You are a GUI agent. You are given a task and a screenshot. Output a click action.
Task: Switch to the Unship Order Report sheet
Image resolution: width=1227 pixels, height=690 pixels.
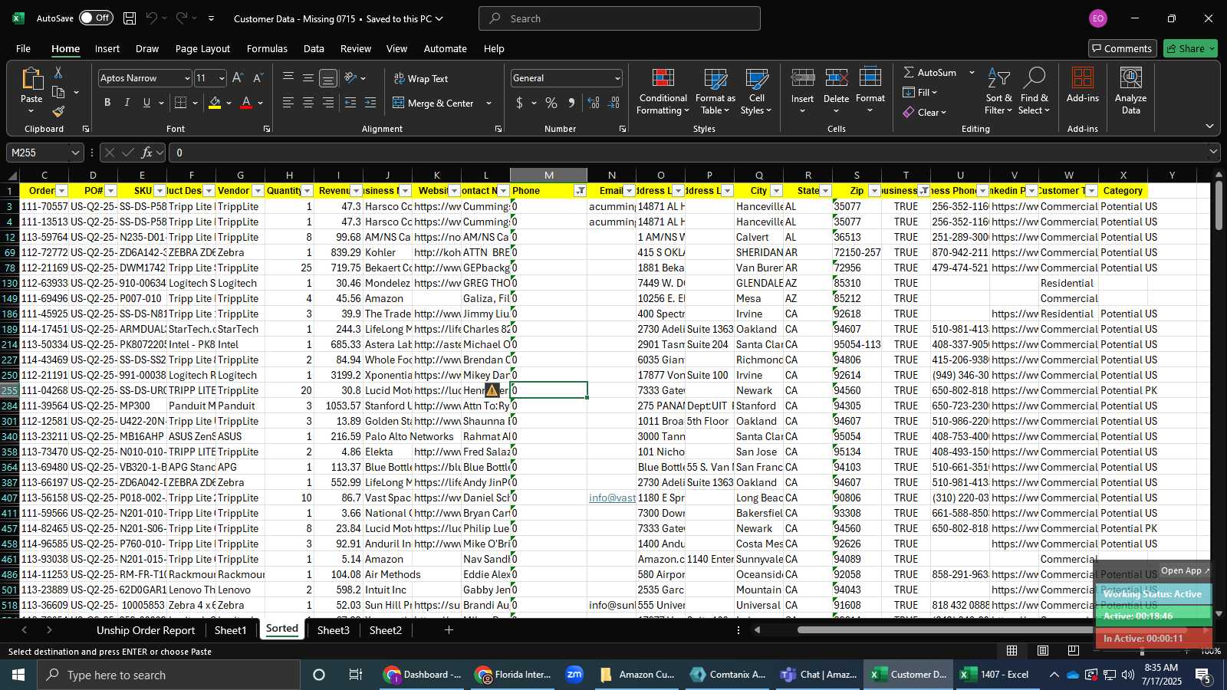tap(146, 630)
